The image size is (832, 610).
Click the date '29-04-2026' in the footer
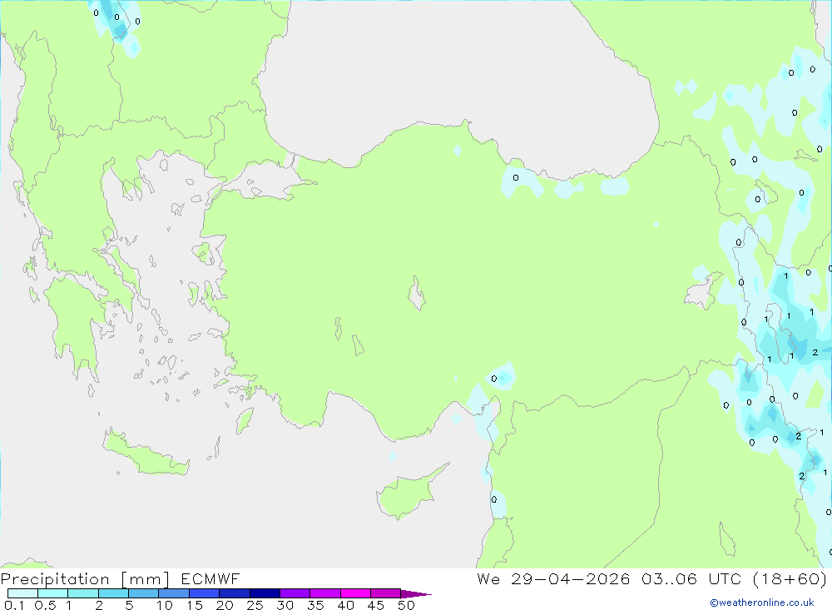coord(571,578)
